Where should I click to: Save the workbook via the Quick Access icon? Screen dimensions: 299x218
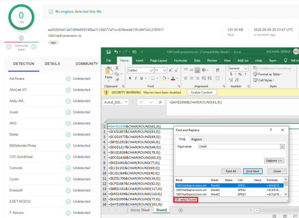point(108,52)
